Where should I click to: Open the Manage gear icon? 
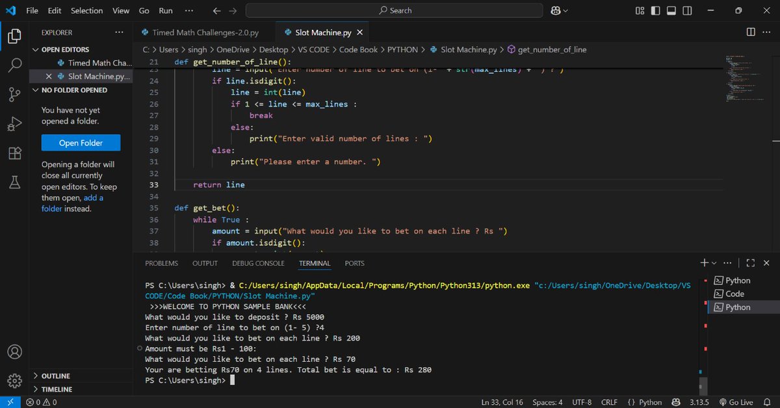point(14,381)
